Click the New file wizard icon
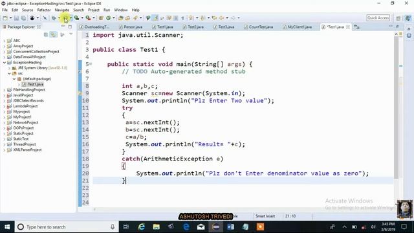 click(5, 18)
